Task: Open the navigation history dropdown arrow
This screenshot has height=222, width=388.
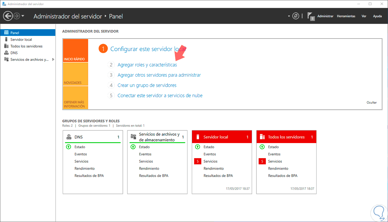Action: [23, 16]
